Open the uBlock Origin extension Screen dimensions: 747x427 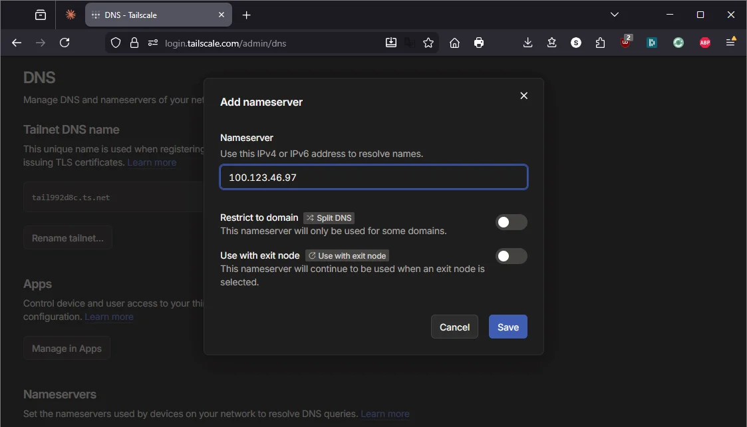pos(625,42)
